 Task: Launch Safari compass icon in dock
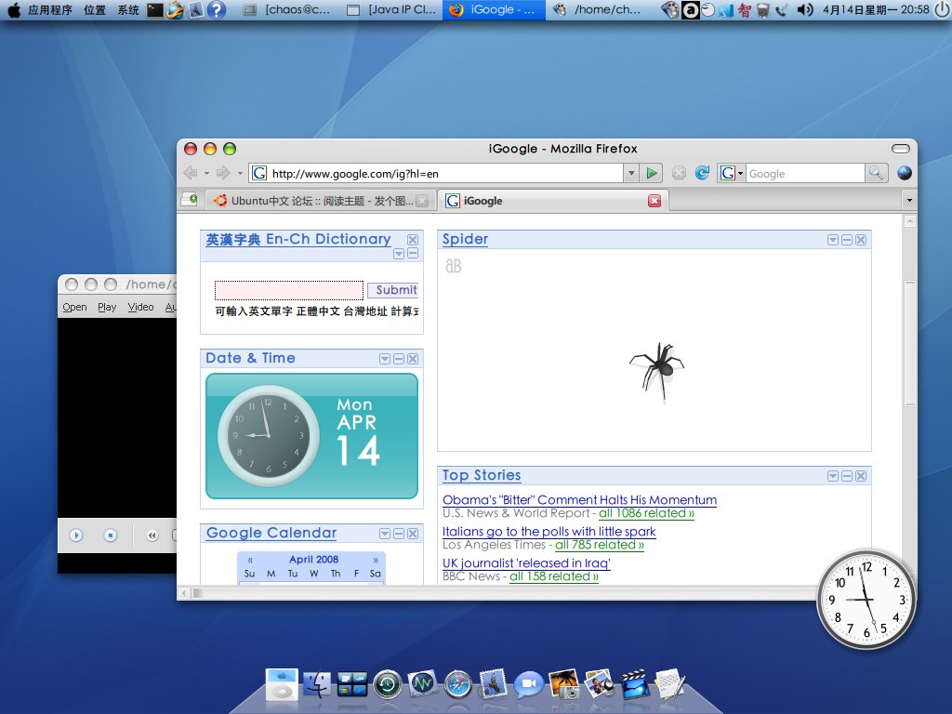coord(457,685)
